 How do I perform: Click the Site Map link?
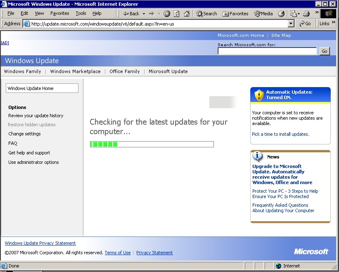281,35
